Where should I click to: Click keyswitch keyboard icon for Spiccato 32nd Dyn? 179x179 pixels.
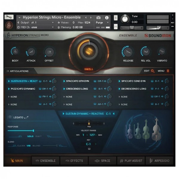tap(152, 81)
